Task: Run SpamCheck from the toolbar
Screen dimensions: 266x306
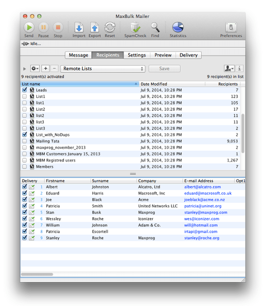Action: click(x=135, y=27)
